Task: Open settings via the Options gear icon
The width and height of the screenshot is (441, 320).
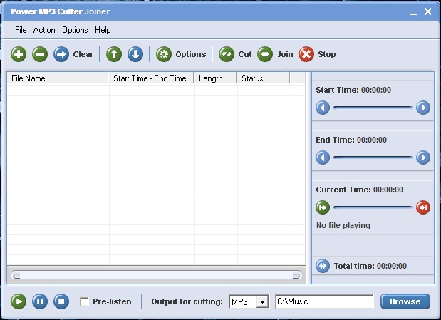Action: (164, 54)
